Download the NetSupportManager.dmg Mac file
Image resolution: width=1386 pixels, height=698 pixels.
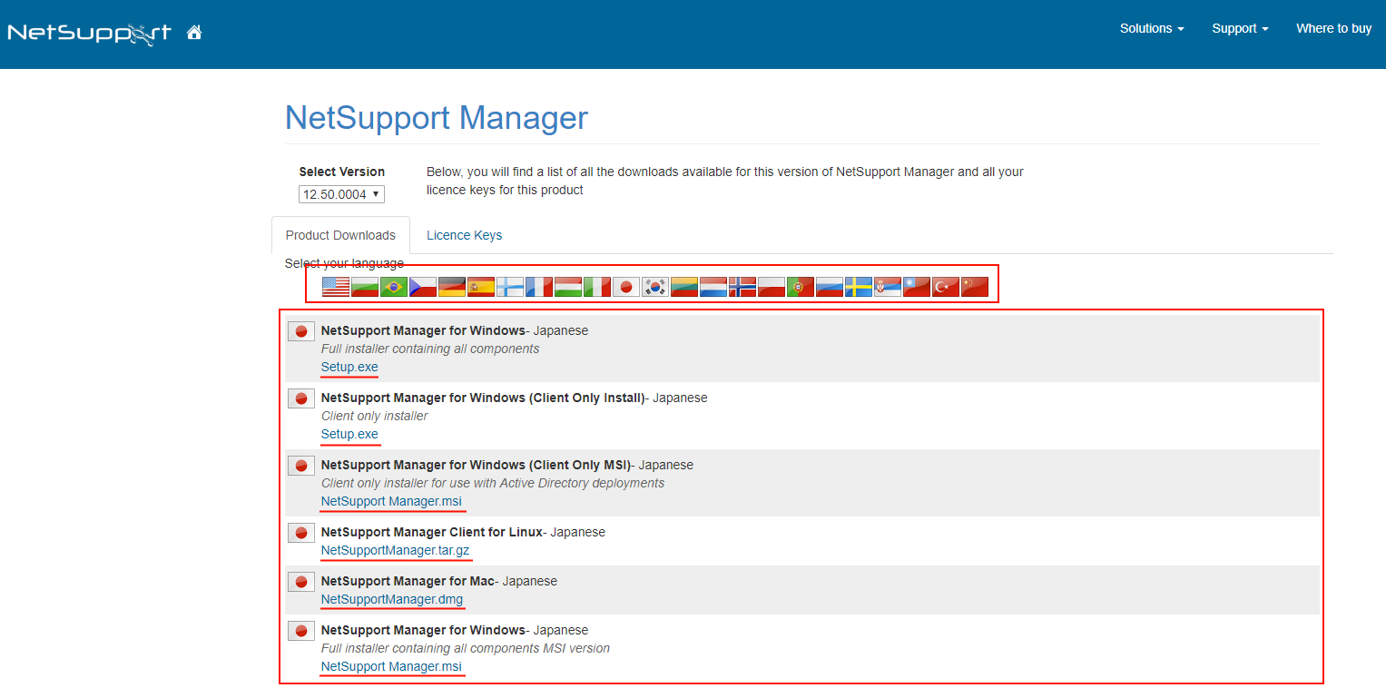tap(392, 599)
